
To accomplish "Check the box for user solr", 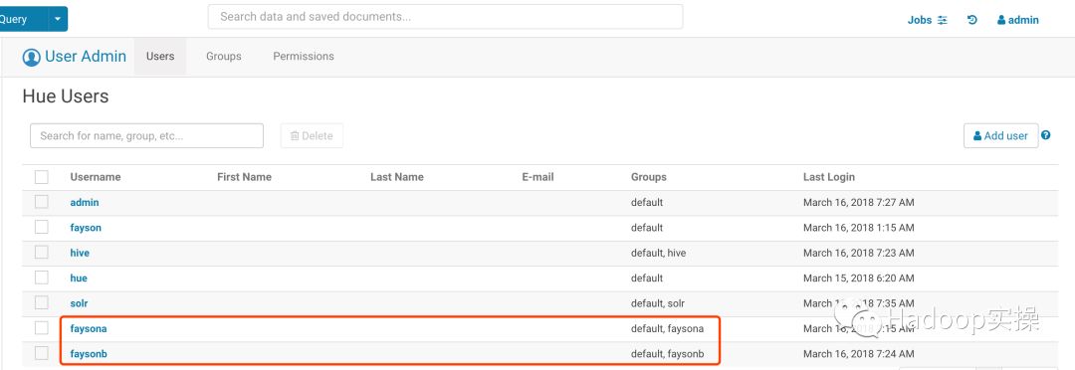I will tap(42, 302).
